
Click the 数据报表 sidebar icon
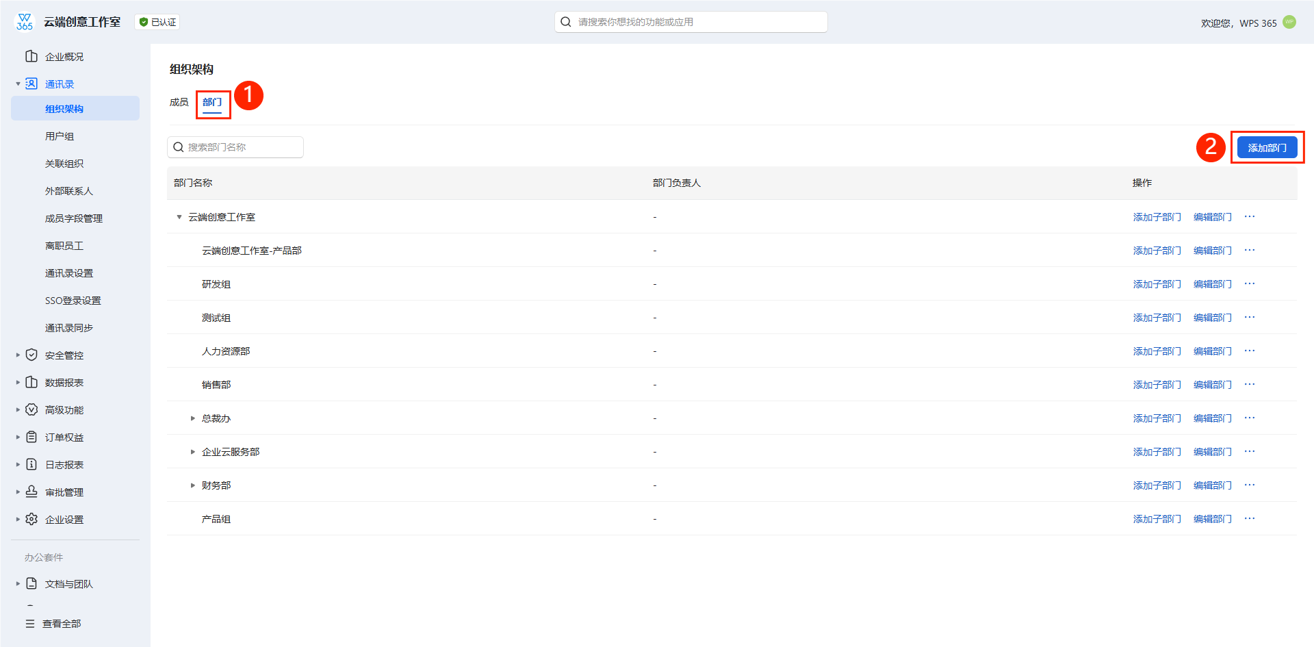pos(31,382)
